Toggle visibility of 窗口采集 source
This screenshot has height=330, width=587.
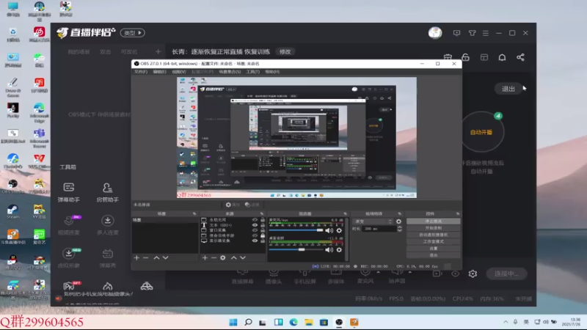[x=255, y=230]
